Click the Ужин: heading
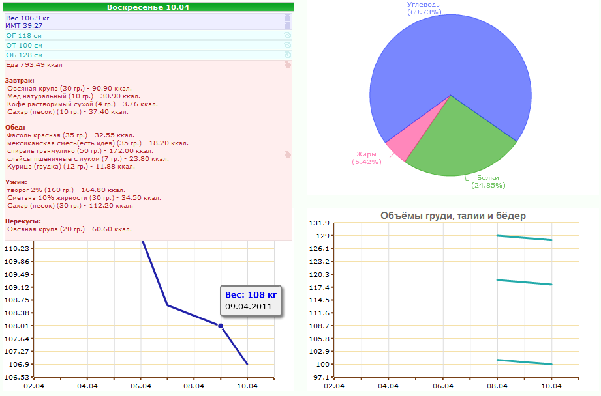The width and height of the screenshot is (601, 396). point(16,182)
